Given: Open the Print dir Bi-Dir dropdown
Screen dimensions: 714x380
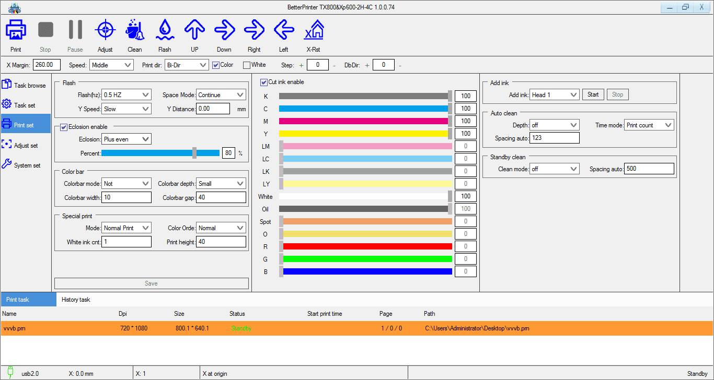Looking at the screenshot, I should tap(187, 65).
